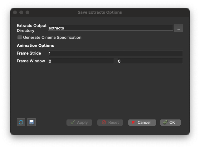The height and width of the screenshot is (148, 200).
Task: Open directory browser with the ellipsis button
Action: 178,28
